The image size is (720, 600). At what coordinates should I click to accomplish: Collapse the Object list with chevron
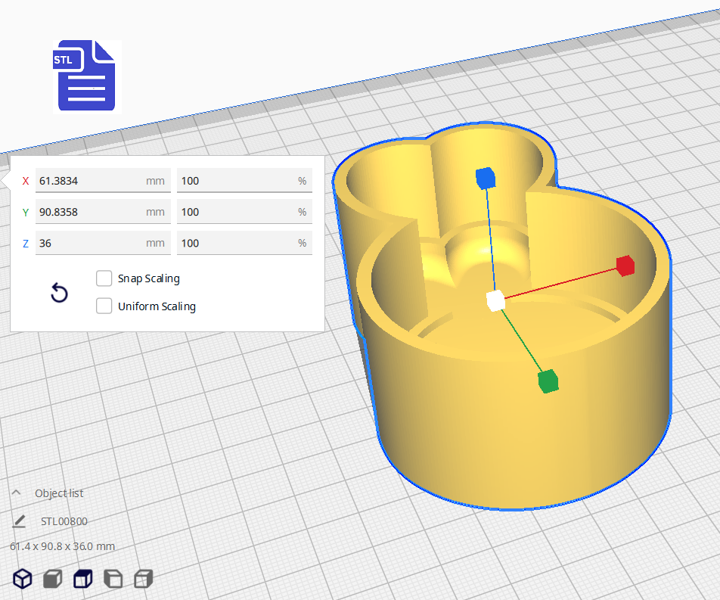pyautogui.click(x=16, y=493)
